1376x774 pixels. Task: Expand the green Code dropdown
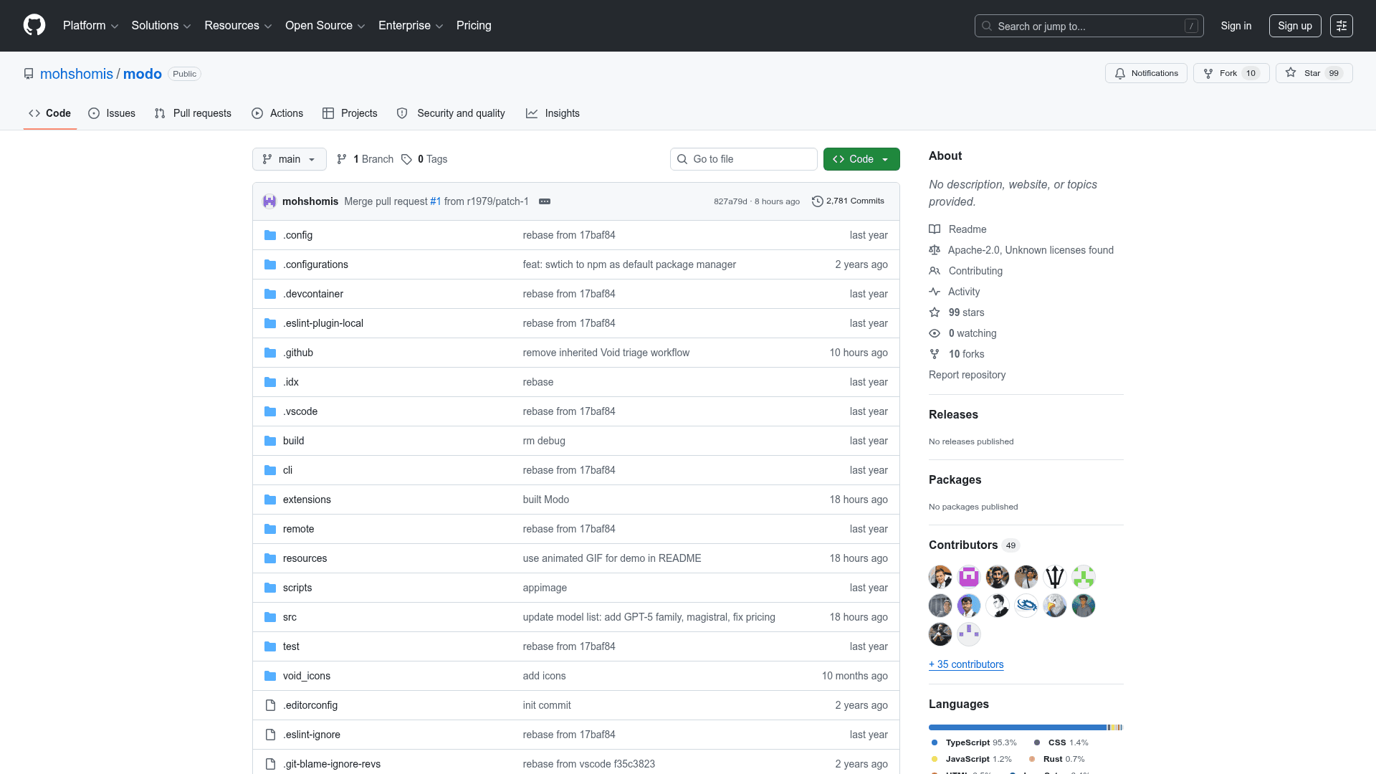[x=861, y=159]
